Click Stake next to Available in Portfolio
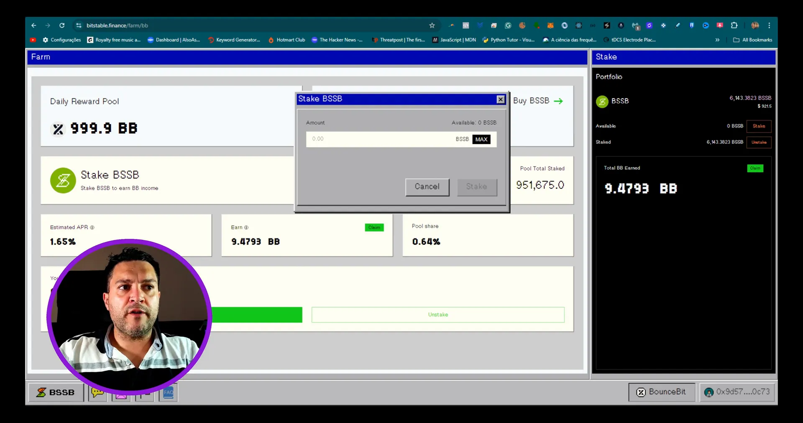Viewport: 803px width, 423px height. click(759, 126)
